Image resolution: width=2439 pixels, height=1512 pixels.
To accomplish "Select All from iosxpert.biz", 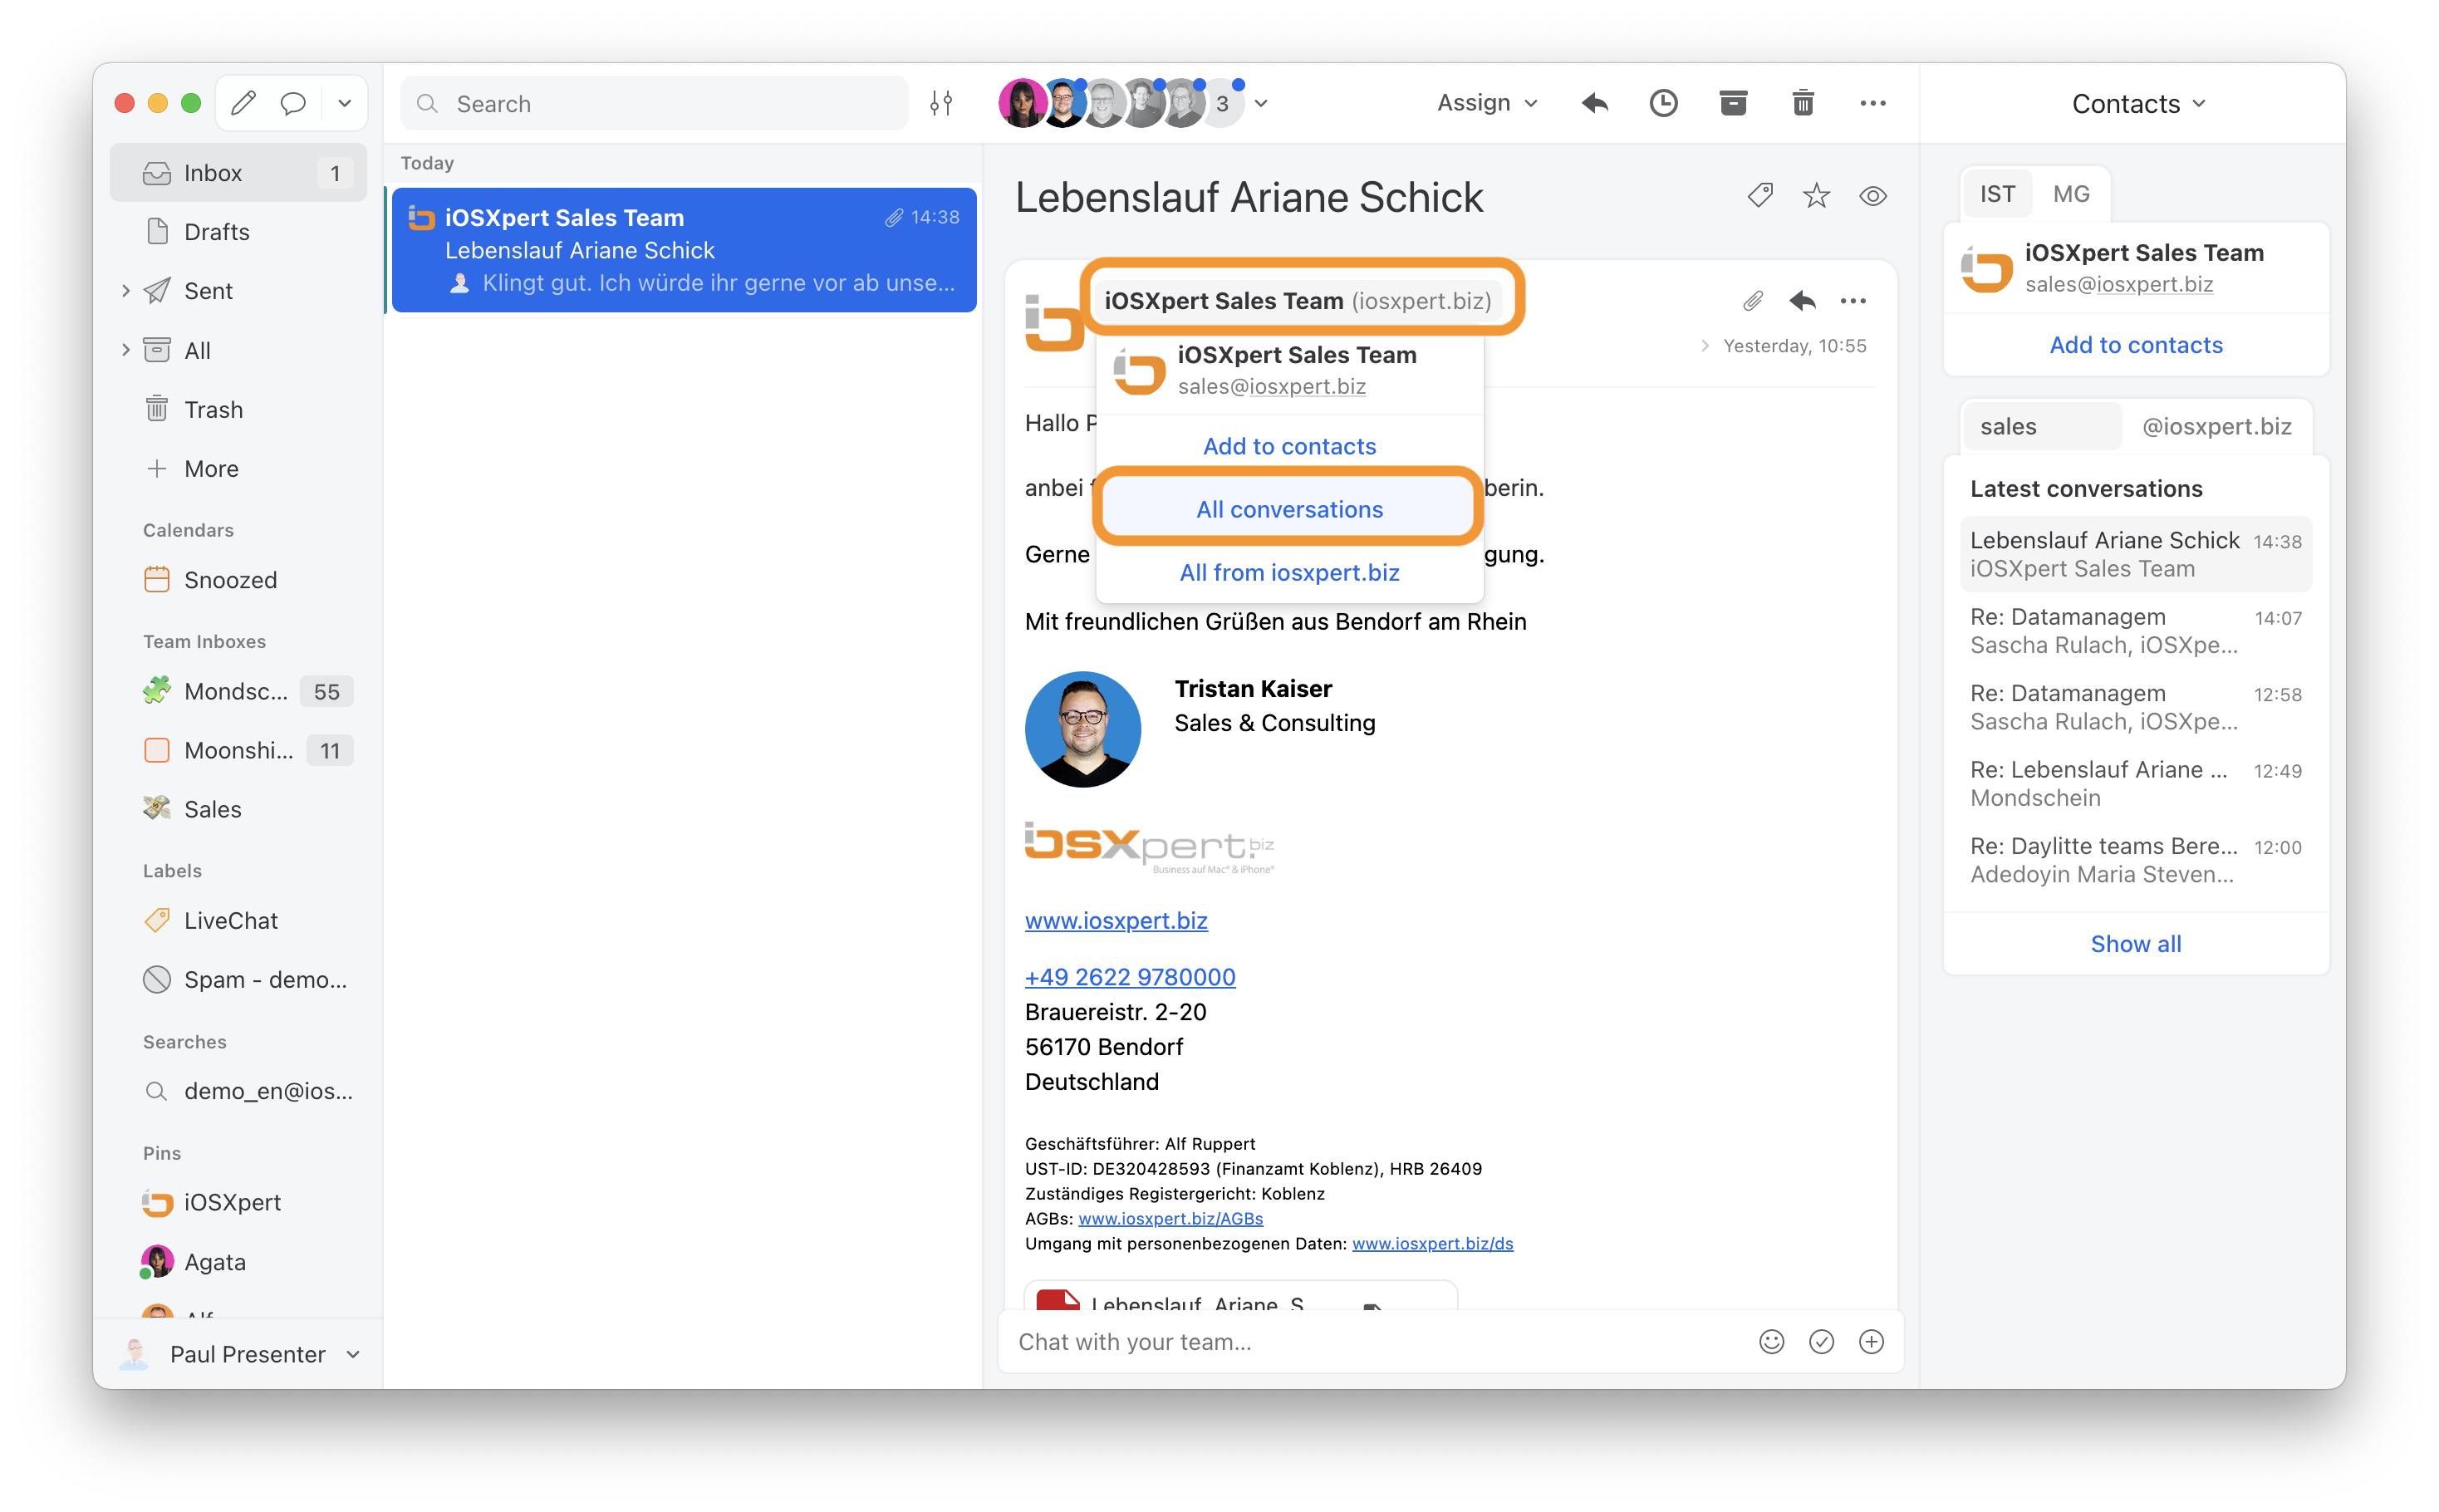I will click(x=1289, y=572).
